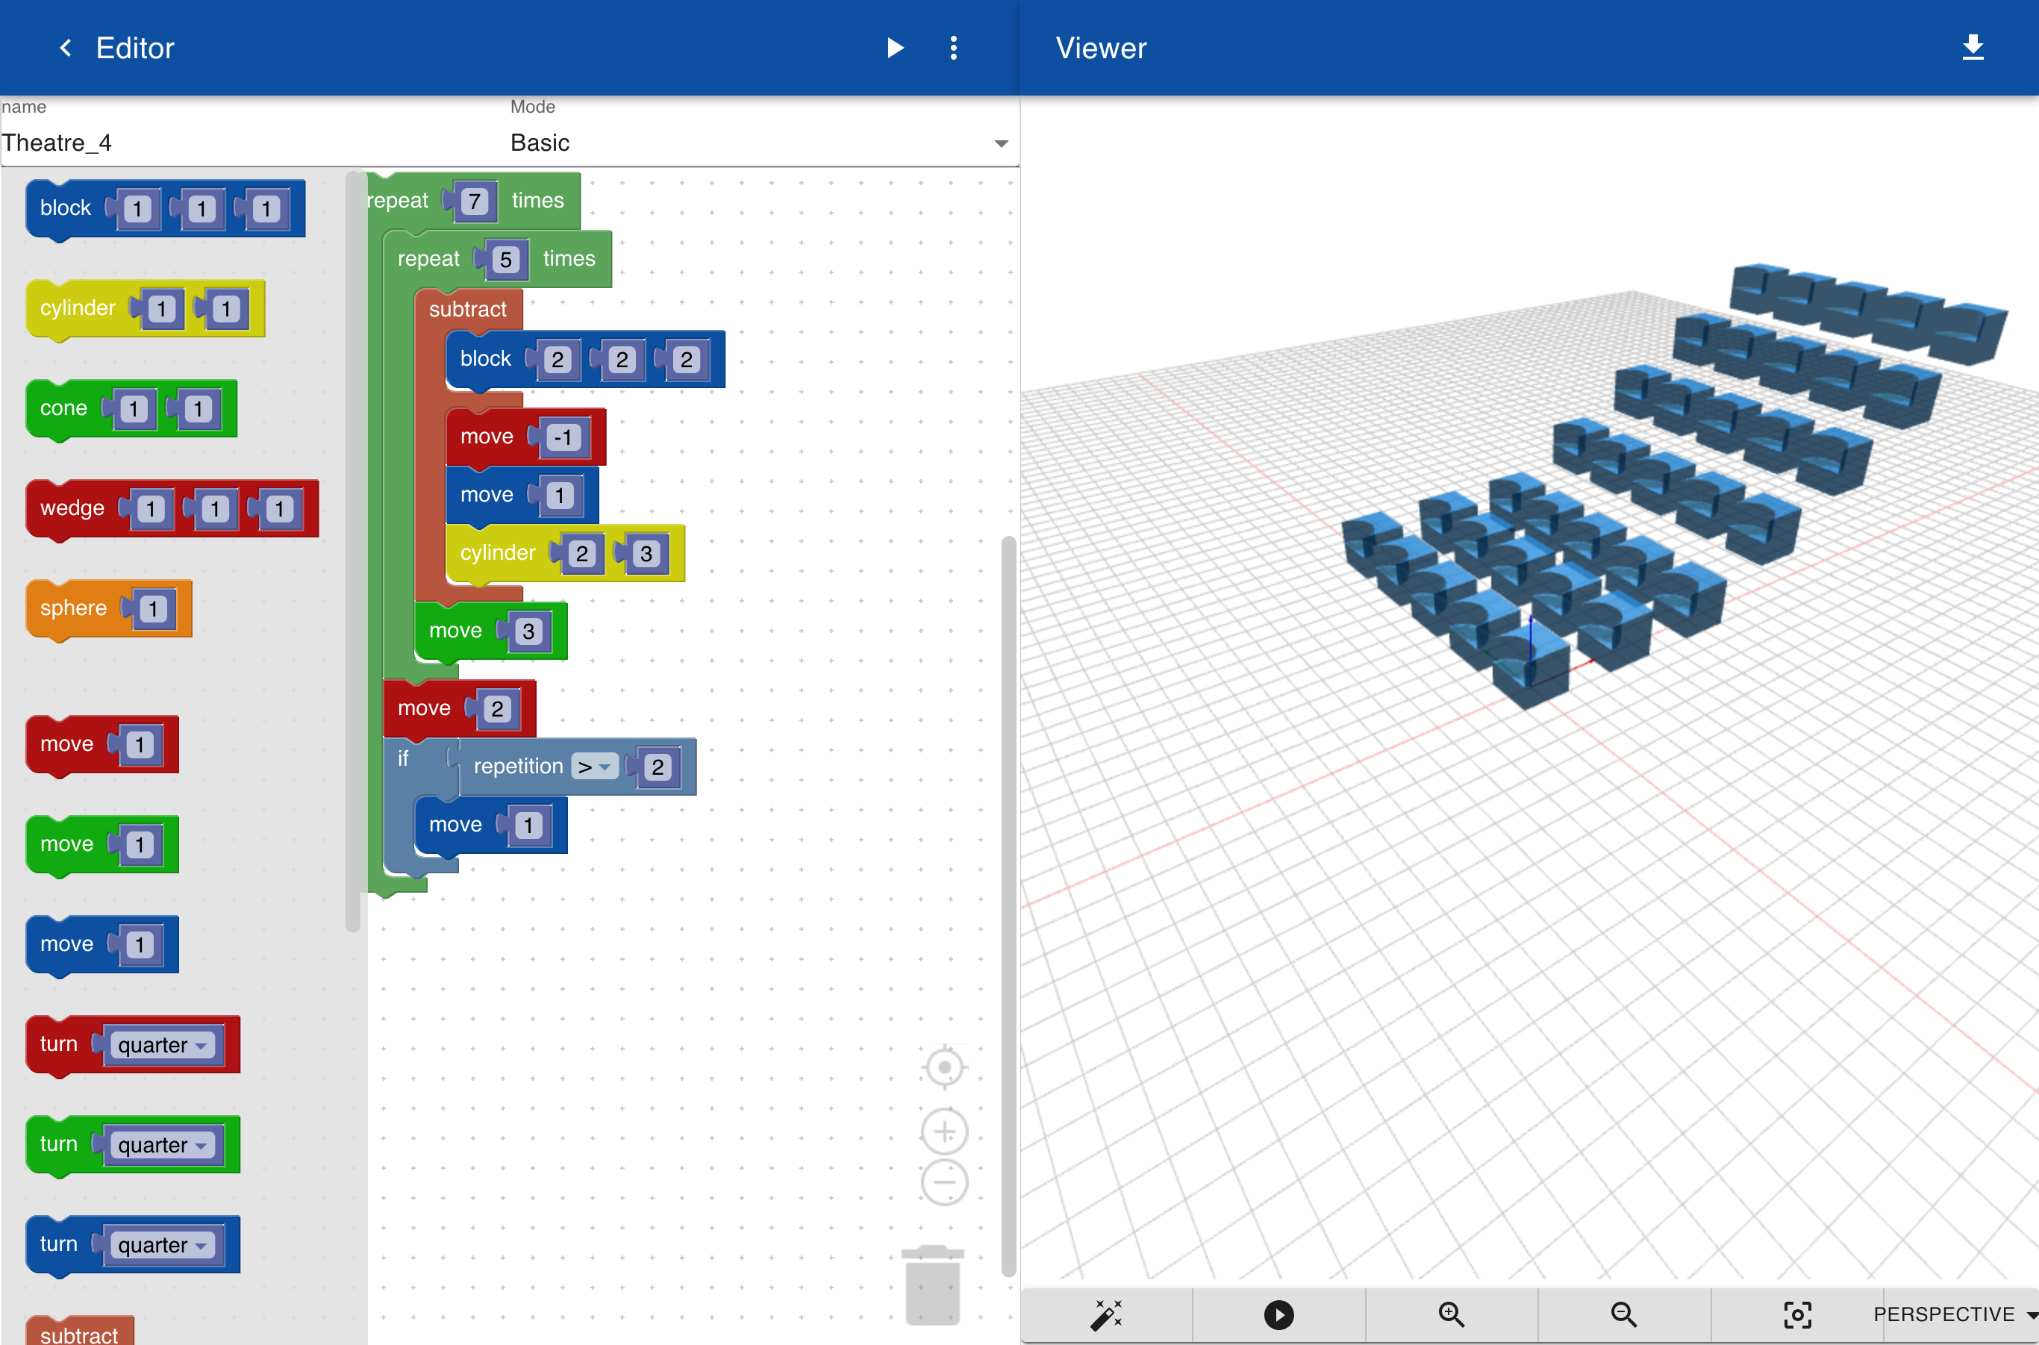Image resolution: width=2039 pixels, height=1345 pixels.
Task: Start the viewer animation playback
Action: (x=1278, y=1314)
